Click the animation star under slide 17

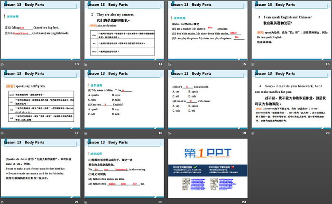coord(3,133)
